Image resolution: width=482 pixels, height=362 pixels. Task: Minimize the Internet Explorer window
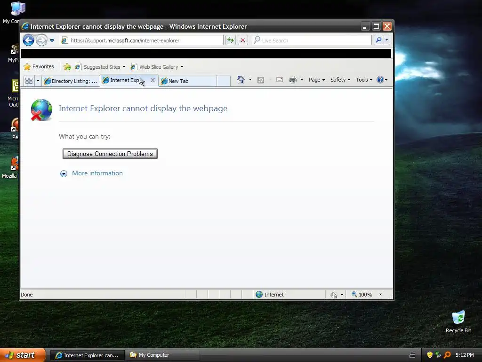coord(365,26)
